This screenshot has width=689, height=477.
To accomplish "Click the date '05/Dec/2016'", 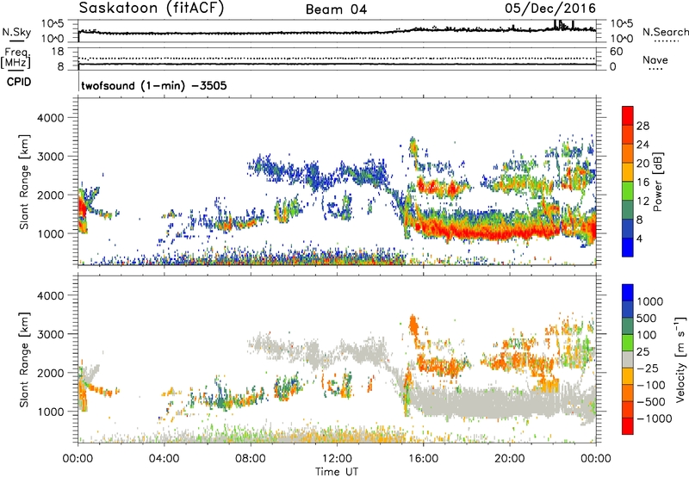I will click(550, 8).
